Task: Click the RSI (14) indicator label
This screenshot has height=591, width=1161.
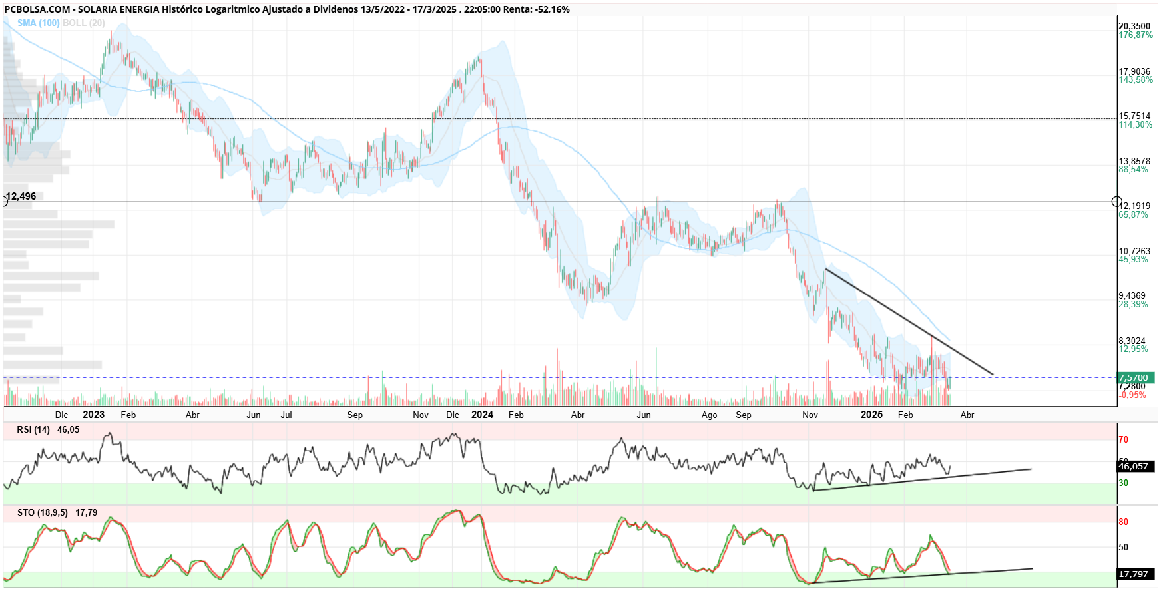Action: (33, 429)
